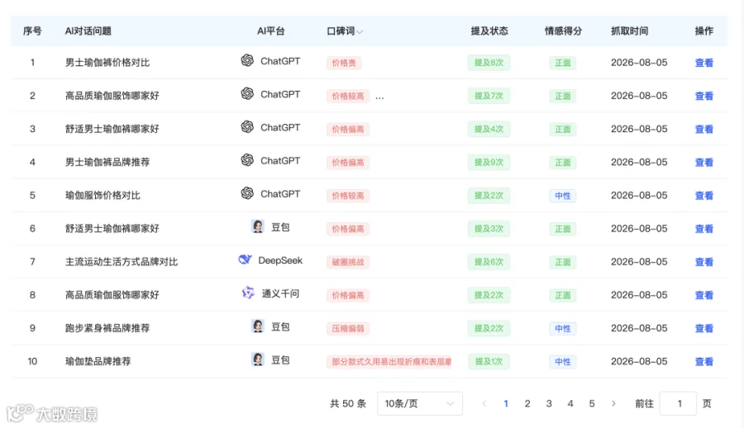Go to page 1
The width and height of the screenshot is (744, 428).
click(506, 403)
